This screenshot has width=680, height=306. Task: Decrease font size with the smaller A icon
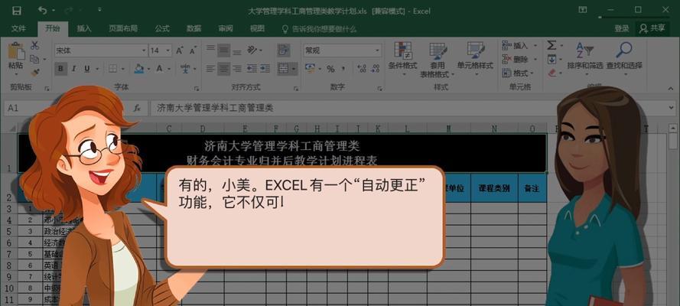(193, 50)
